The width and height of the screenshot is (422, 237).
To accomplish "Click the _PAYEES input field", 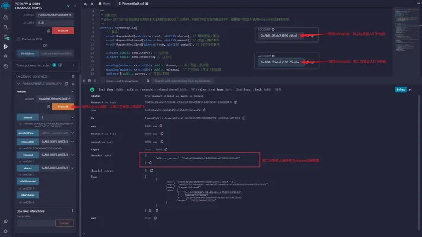I will click(x=55, y=15).
